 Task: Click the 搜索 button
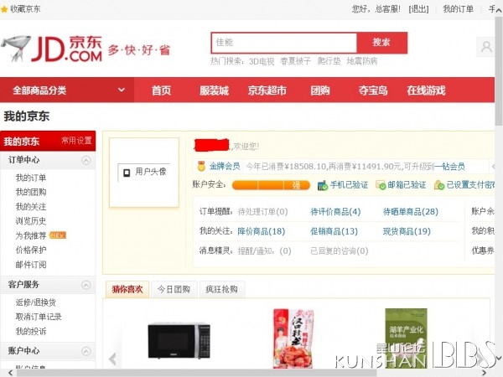coord(381,43)
